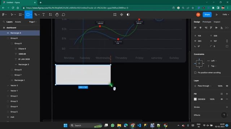This screenshot has width=231, height=129.
Task: Click Align vertical centers icon
Action: coord(216,28)
